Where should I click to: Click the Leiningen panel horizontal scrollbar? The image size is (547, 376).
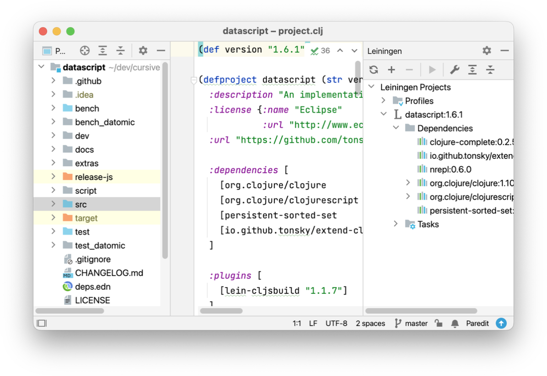coord(421,311)
